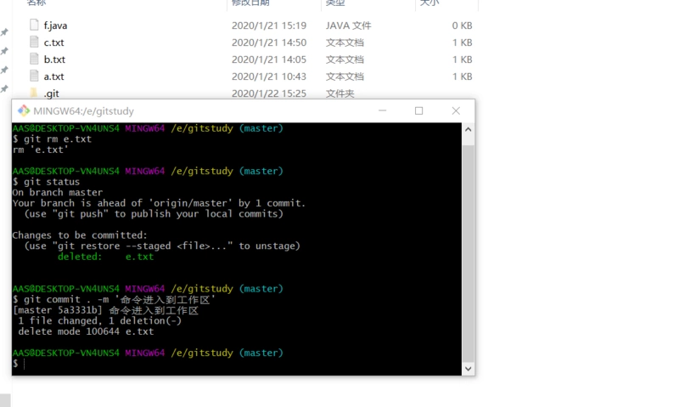Image resolution: width=679 pixels, height=407 pixels.
Task: Click '1 file changed, 1 deletion(-)' line
Action: click(99, 320)
